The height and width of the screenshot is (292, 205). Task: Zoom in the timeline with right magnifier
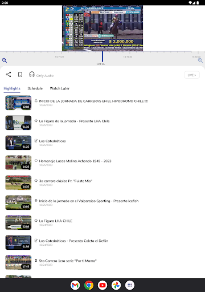click(x=200, y=60)
